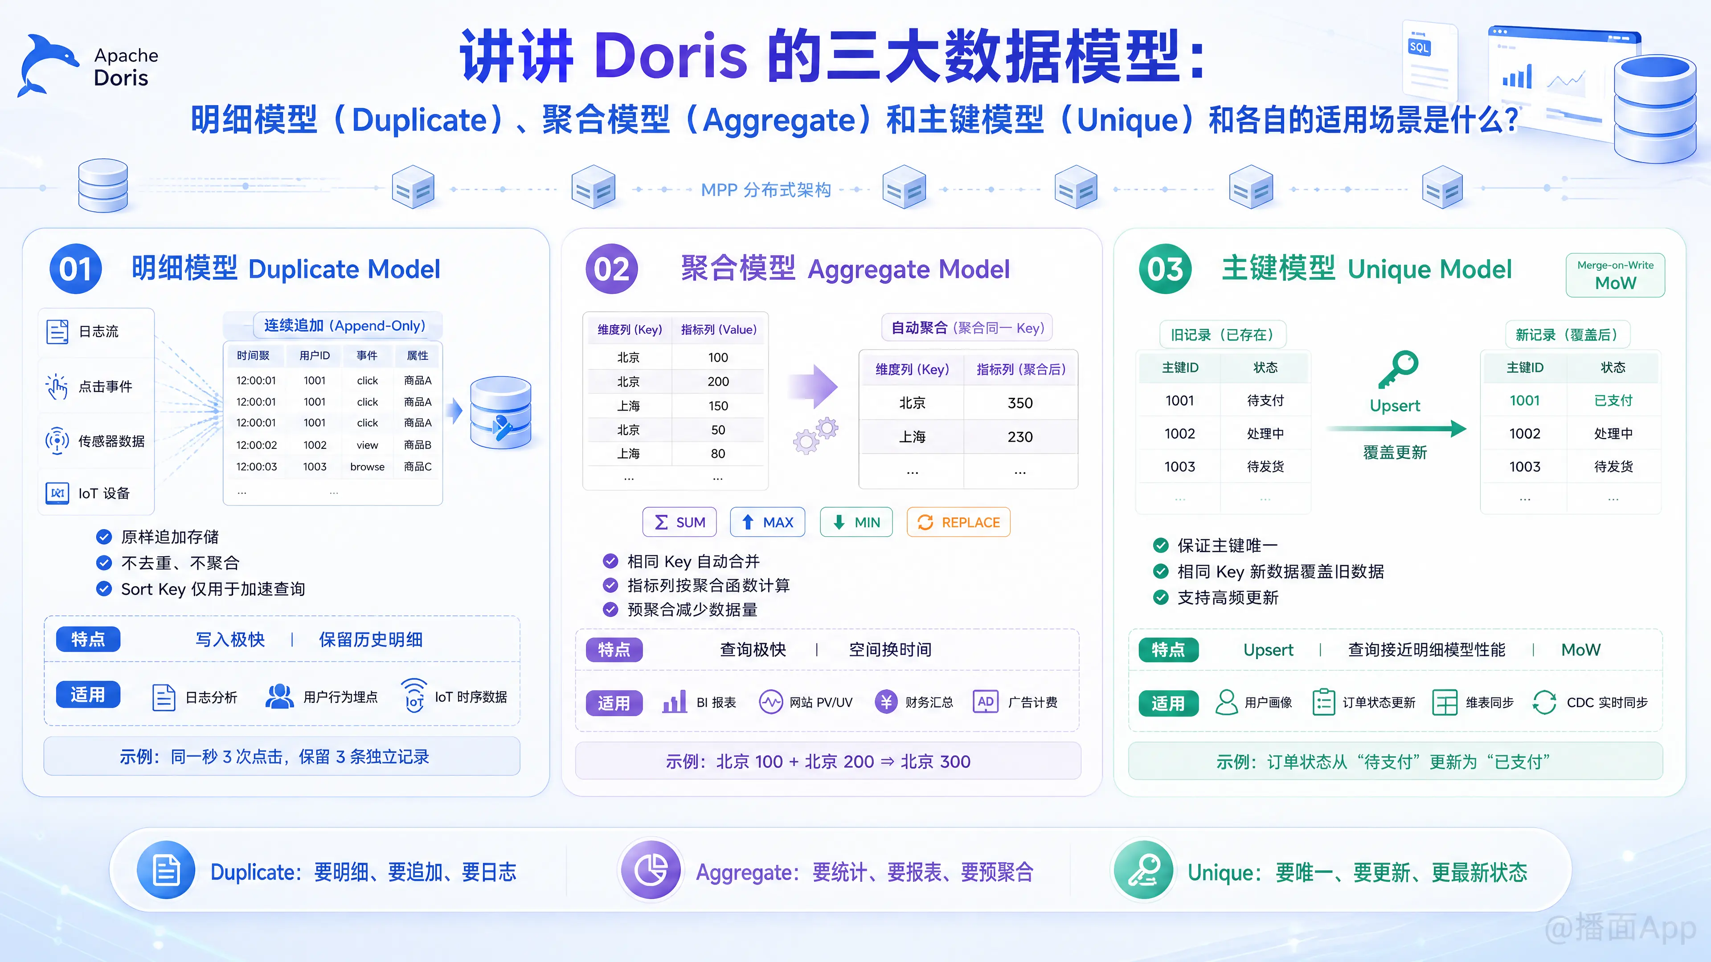Click the purple 特点 tag in Aggregate panel
The height and width of the screenshot is (962, 1711).
pos(614,649)
